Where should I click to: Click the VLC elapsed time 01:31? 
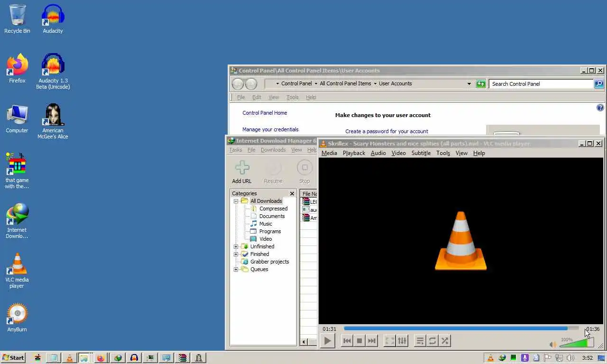[x=330, y=329]
